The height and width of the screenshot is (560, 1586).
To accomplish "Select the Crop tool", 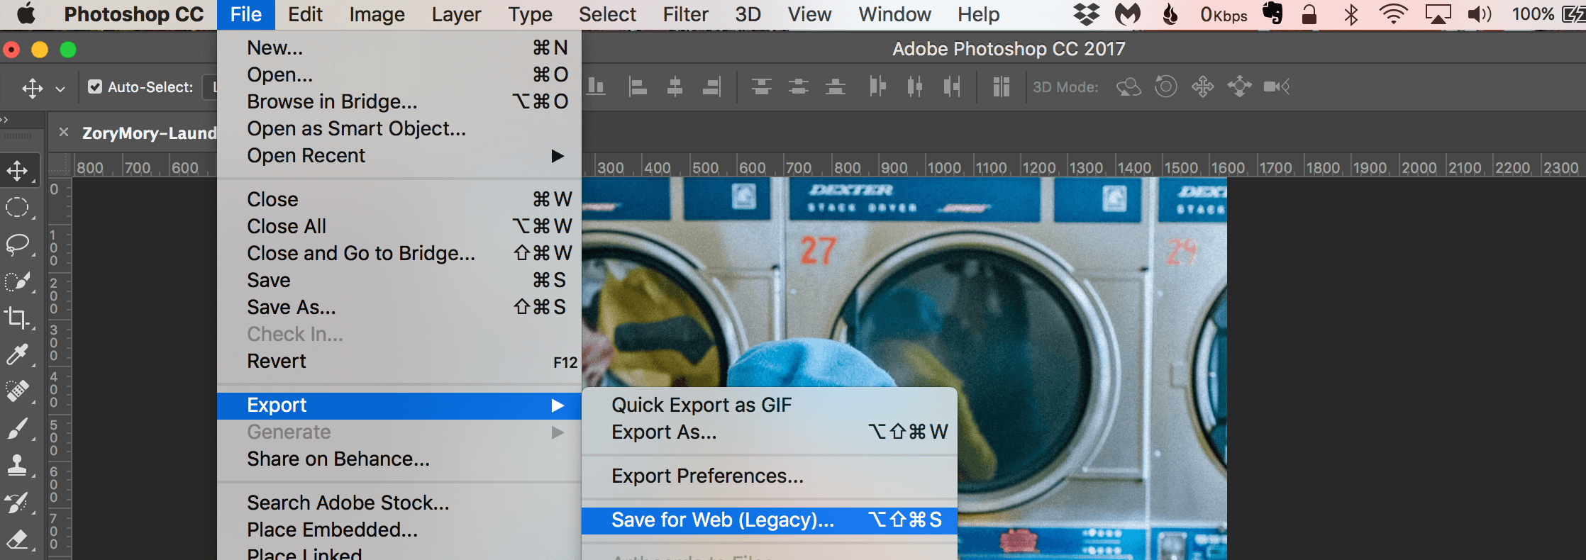I will pos(17,317).
